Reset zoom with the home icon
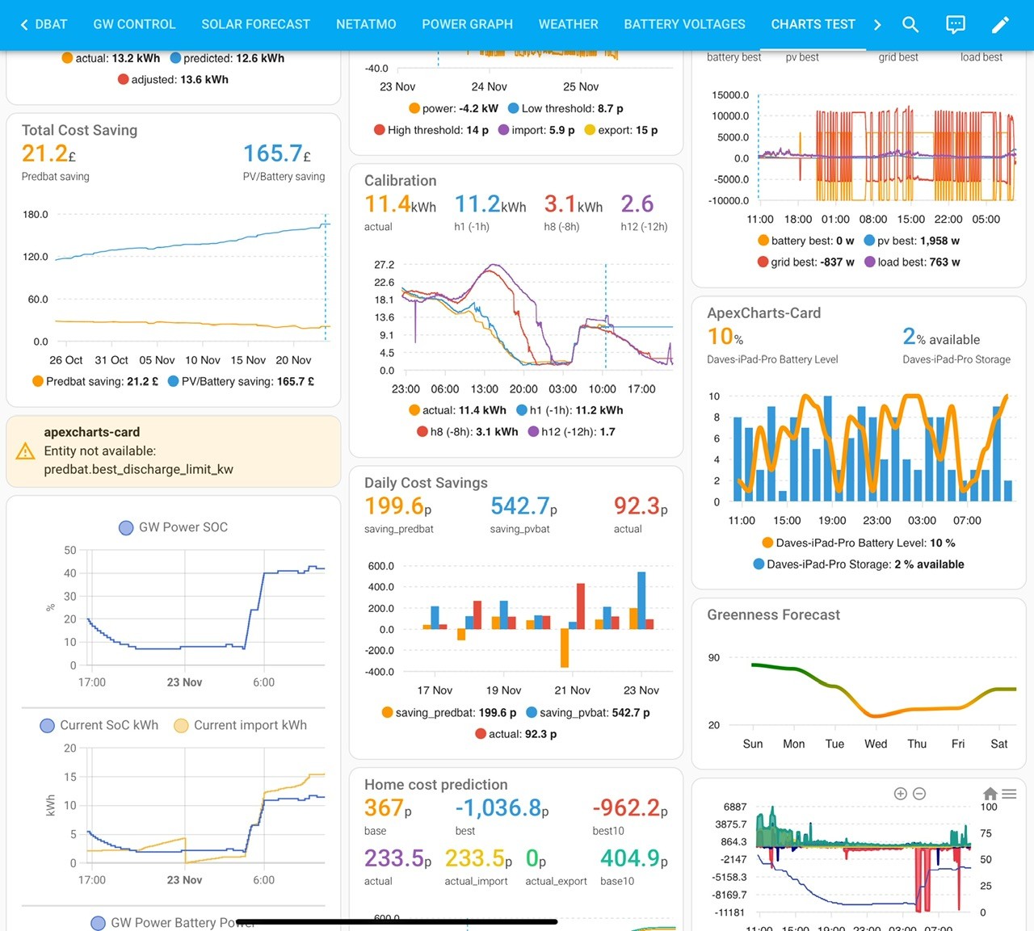Viewport: 1034px width, 931px height. [990, 794]
